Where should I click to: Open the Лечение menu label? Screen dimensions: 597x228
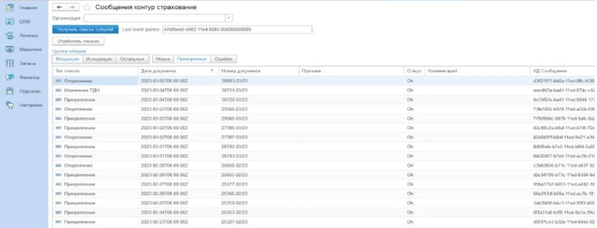tap(29, 35)
